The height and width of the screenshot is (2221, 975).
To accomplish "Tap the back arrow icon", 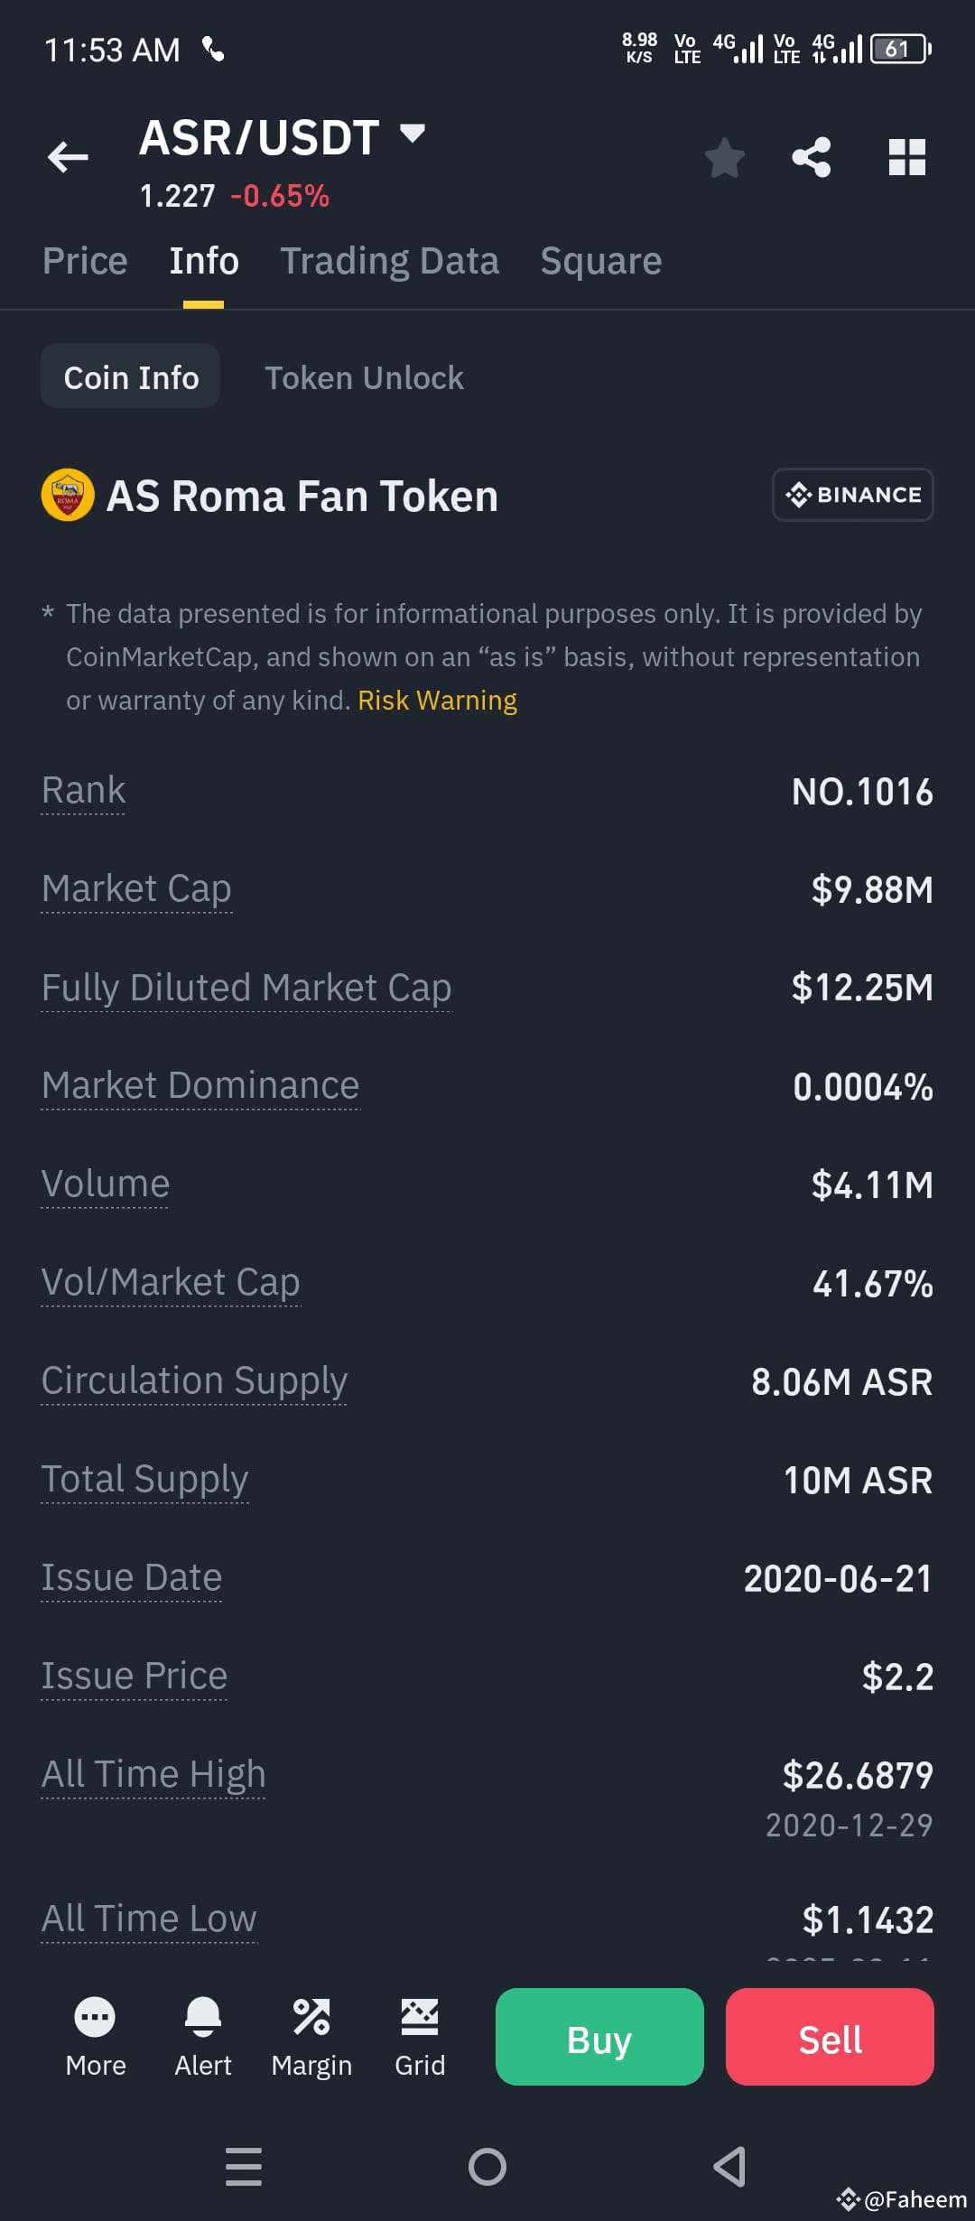I will point(68,157).
